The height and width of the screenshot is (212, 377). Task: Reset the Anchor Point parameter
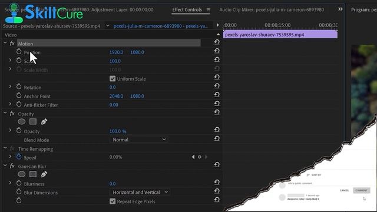tap(217, 95)
